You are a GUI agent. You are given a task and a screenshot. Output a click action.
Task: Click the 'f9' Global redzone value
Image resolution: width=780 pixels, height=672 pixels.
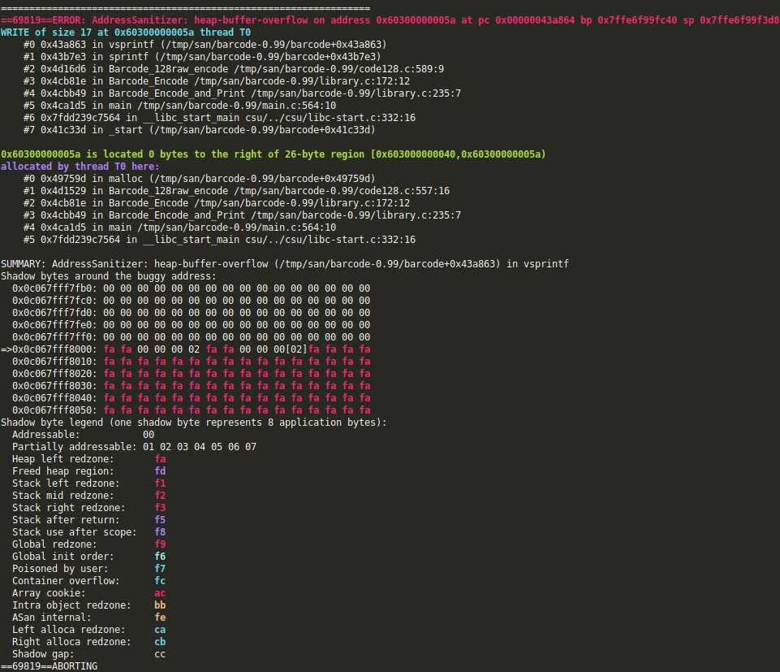pyautogui.click(x=160, y=544)
